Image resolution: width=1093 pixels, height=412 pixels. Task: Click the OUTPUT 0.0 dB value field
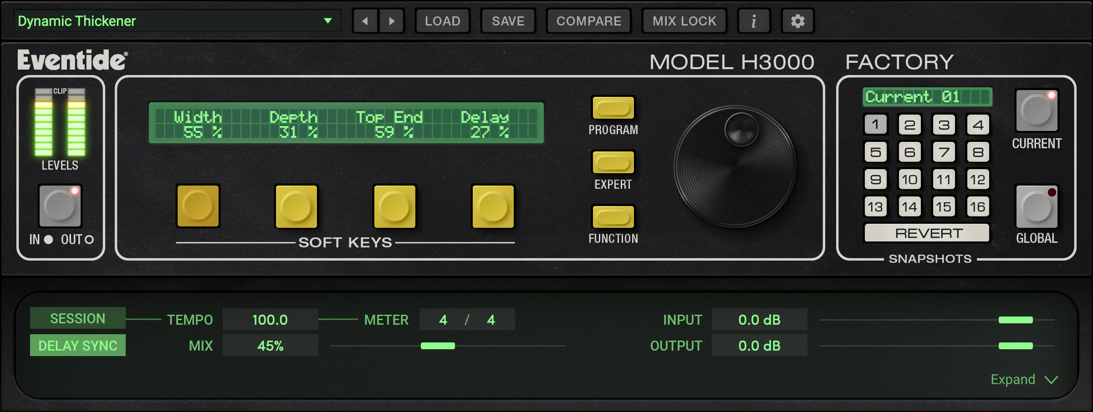759,346
